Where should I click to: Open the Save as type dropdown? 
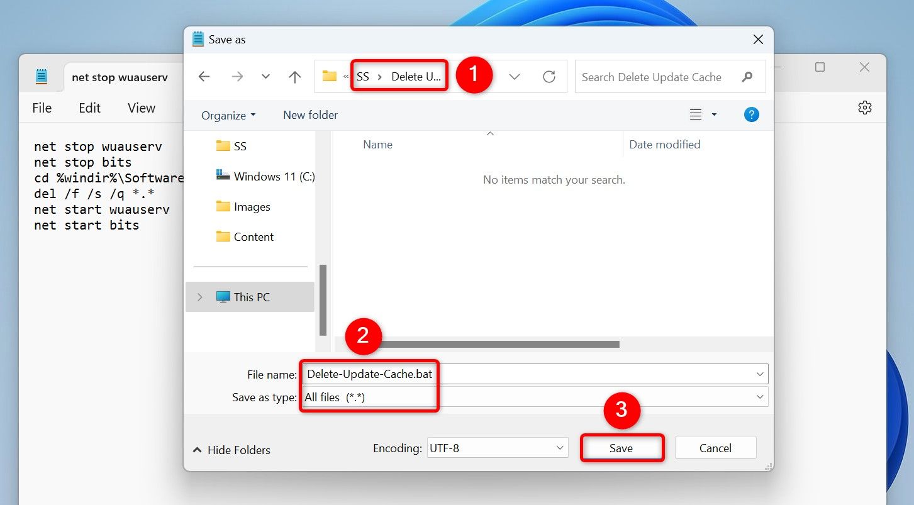point(761,397)
